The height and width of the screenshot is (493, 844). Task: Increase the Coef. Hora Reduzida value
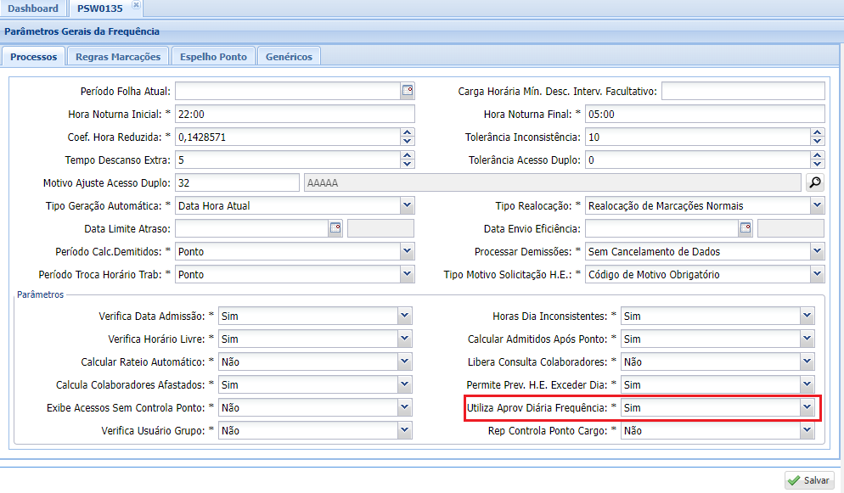tap(408, 132)
